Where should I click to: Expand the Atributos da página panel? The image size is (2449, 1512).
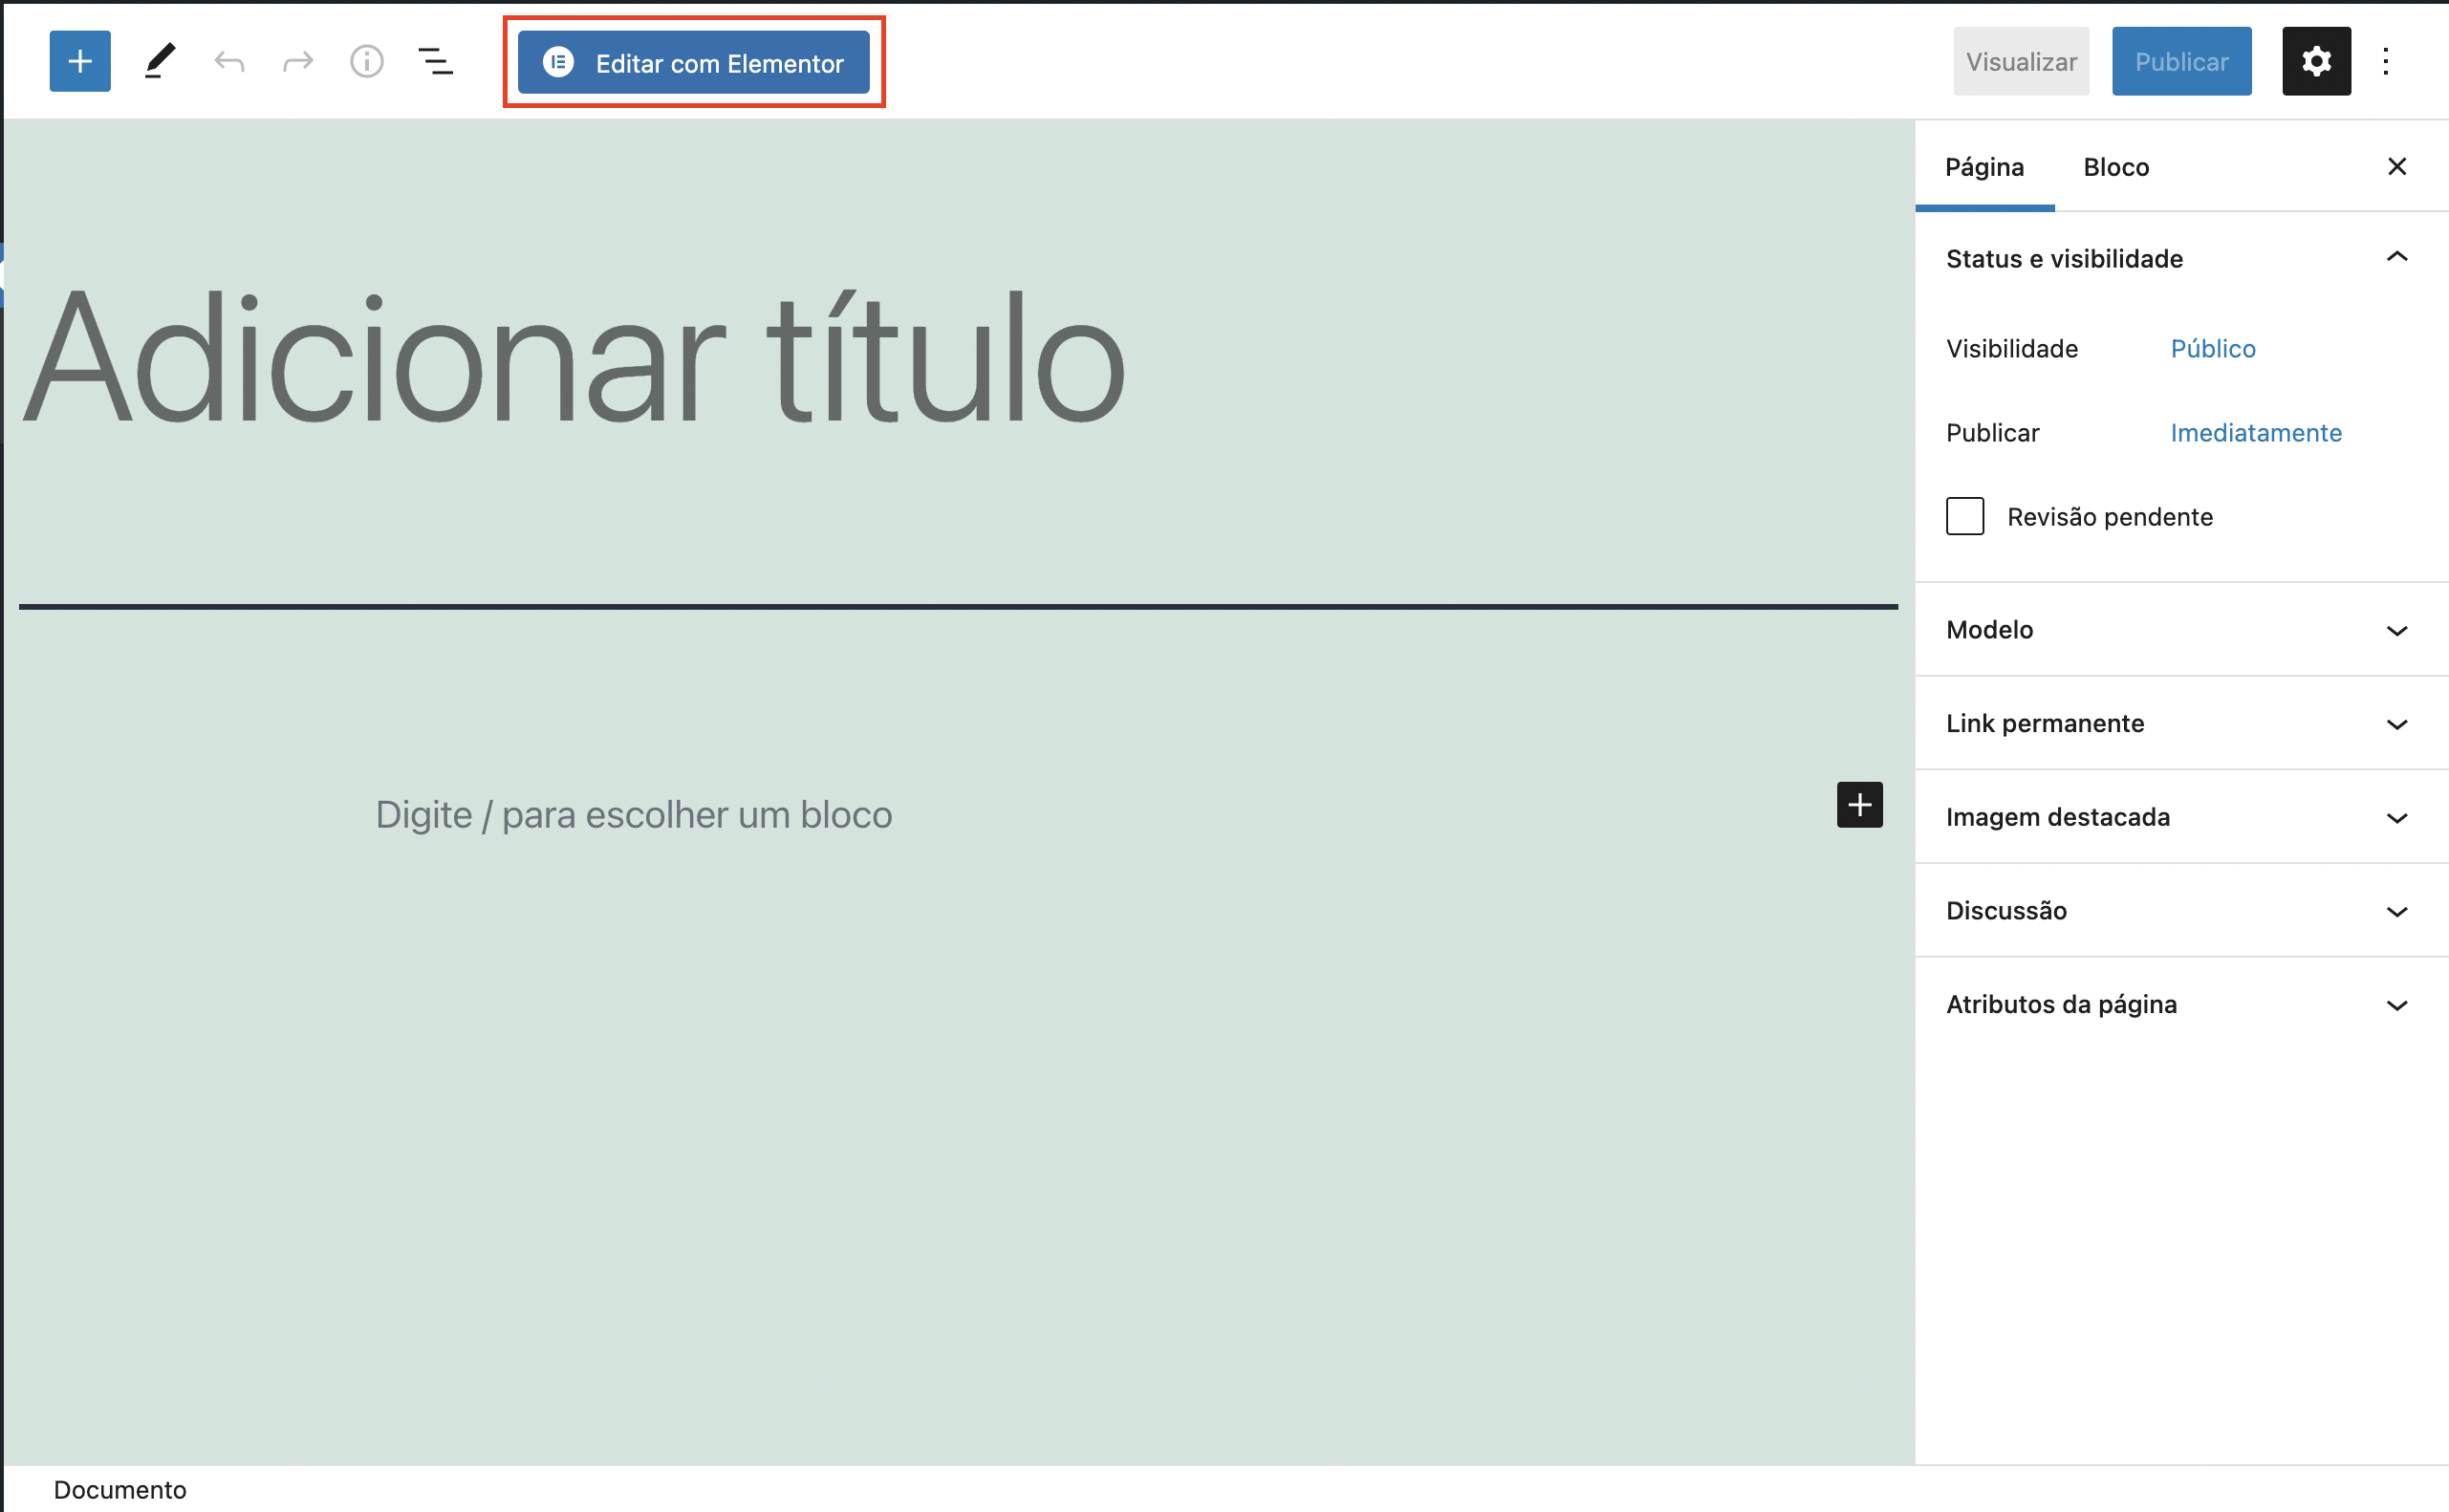2181,1005
